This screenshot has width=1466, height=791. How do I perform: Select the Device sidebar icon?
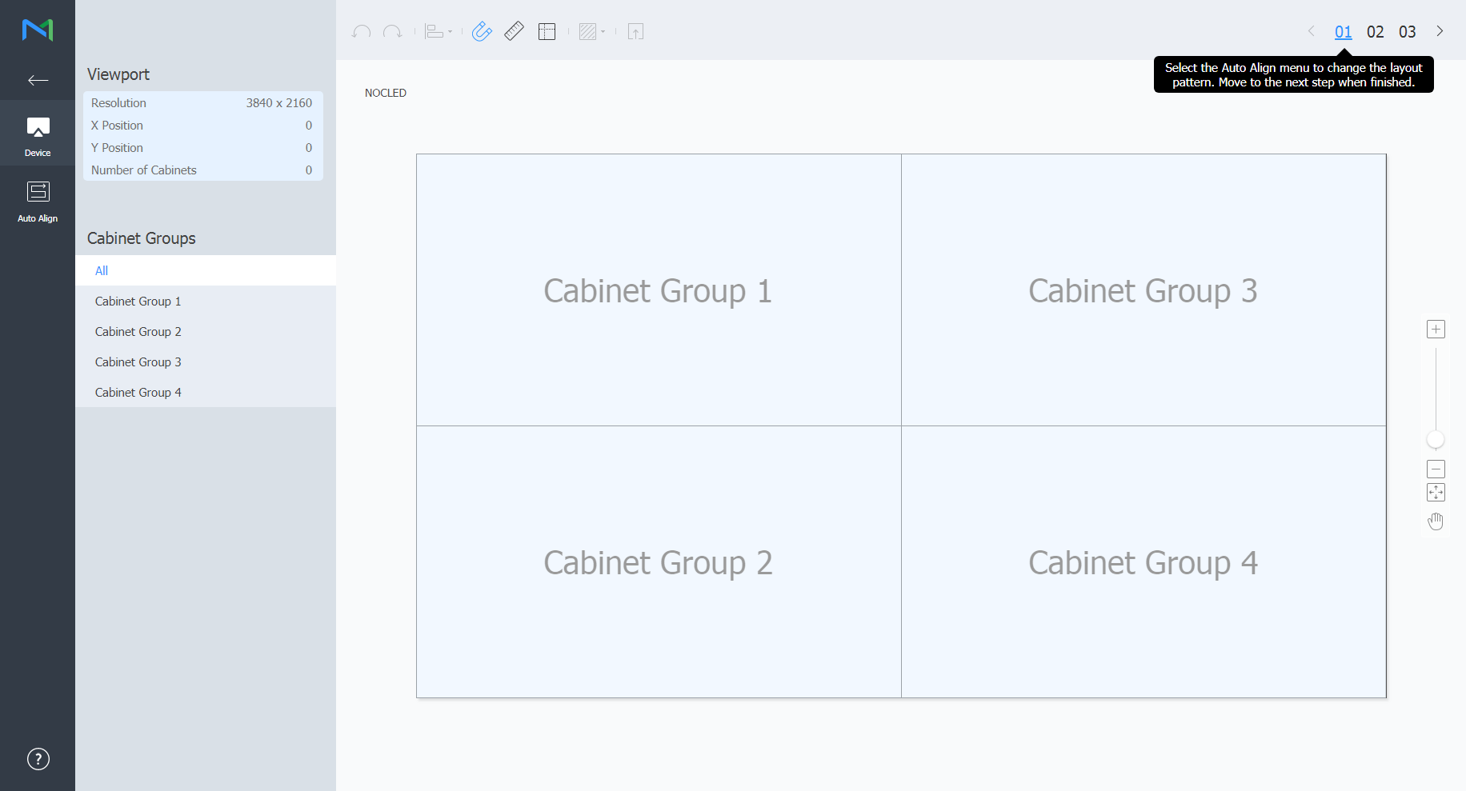click(38, 134)
